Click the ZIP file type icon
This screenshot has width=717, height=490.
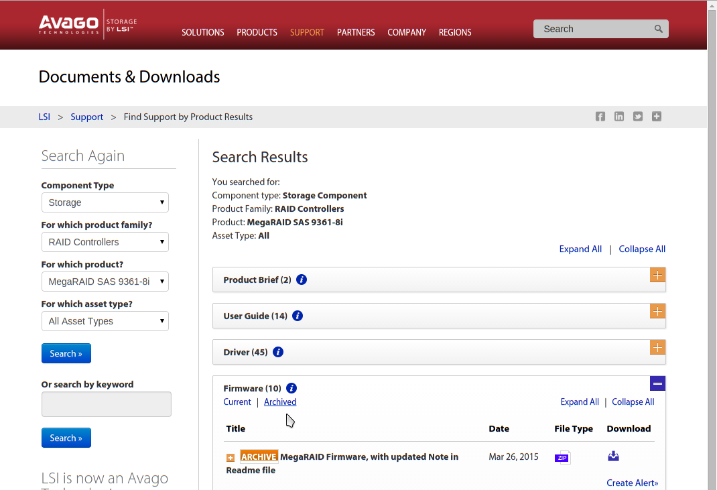point(562,458)
